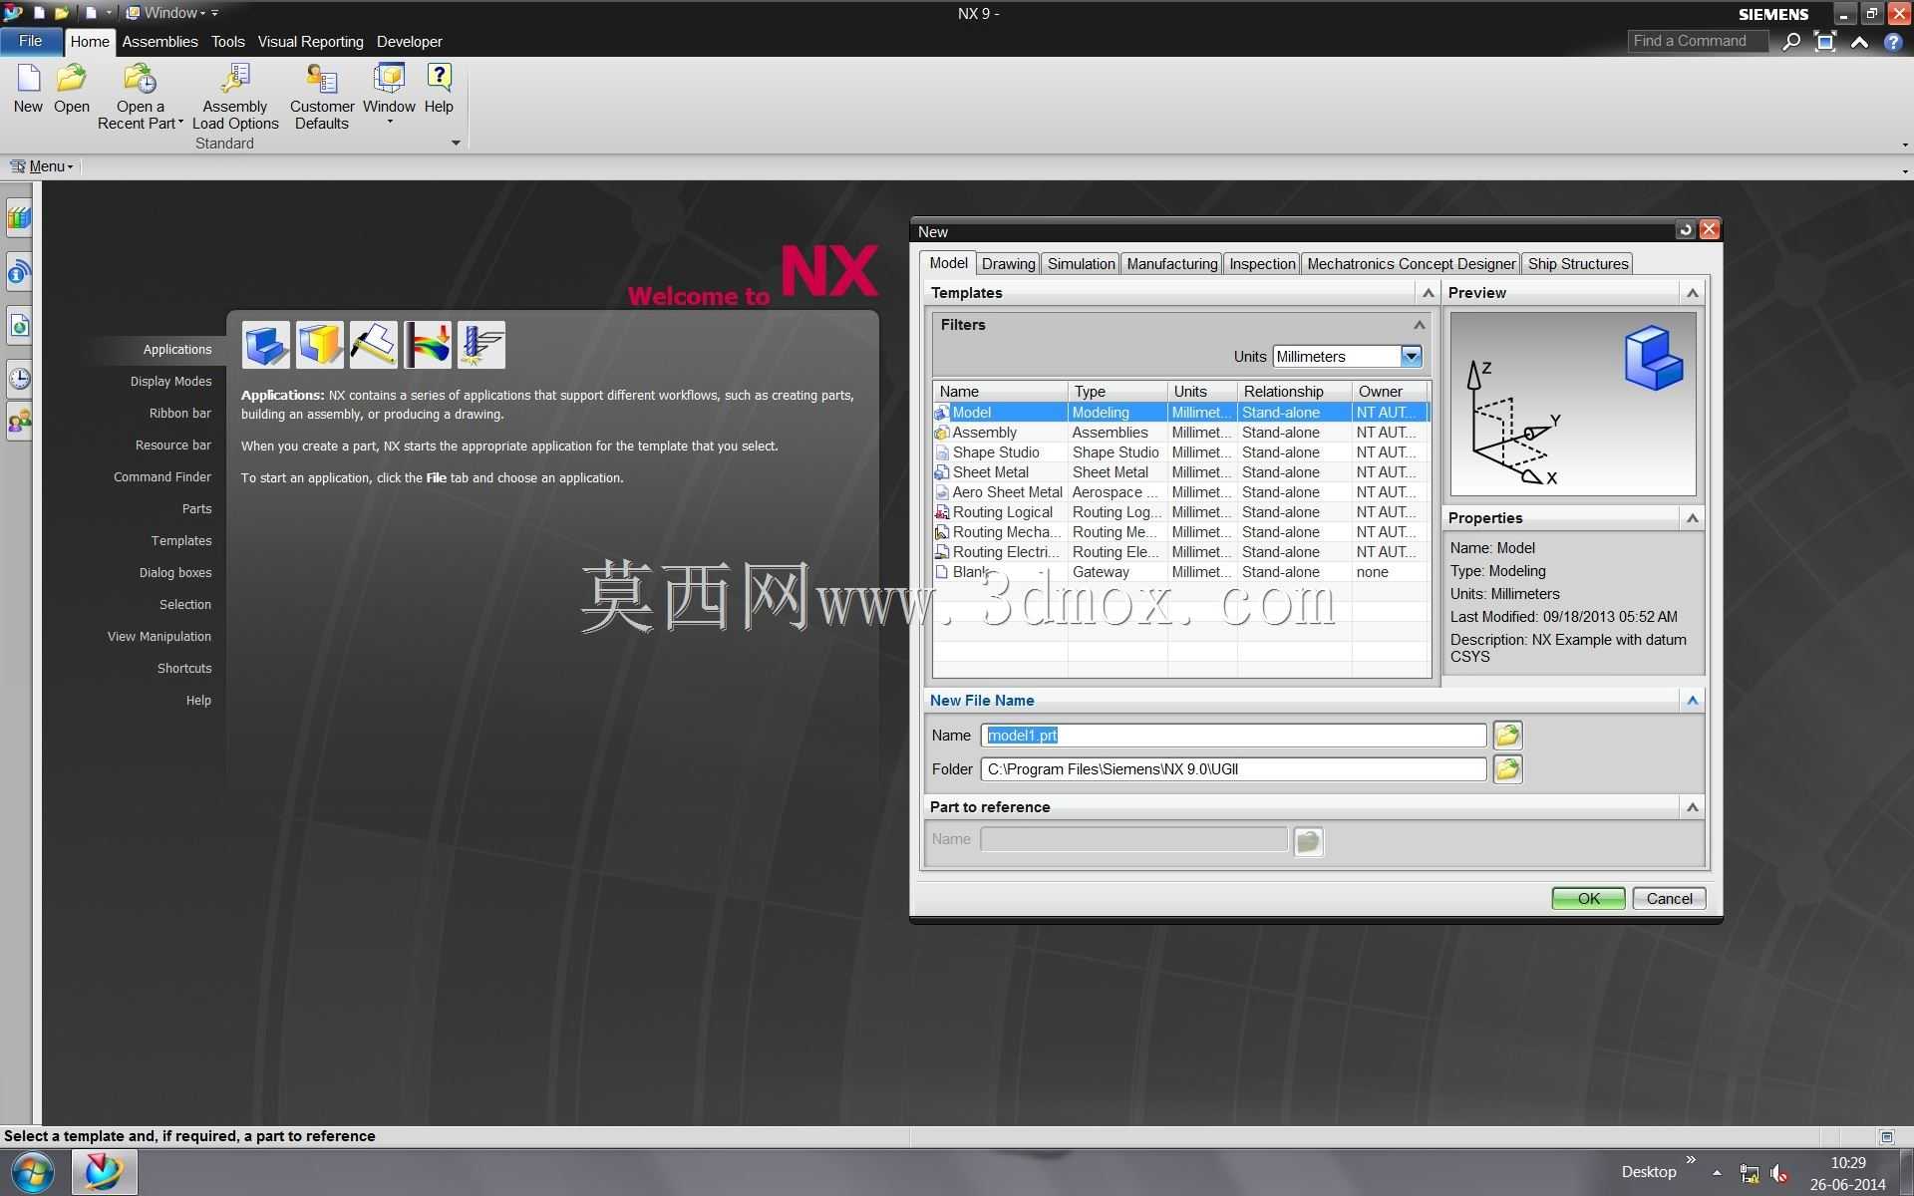Viewport: 1914px width, 1196px height.
Task: Open the Templates welcome topic
Action: pyautogui.click(x=181, y=541)
